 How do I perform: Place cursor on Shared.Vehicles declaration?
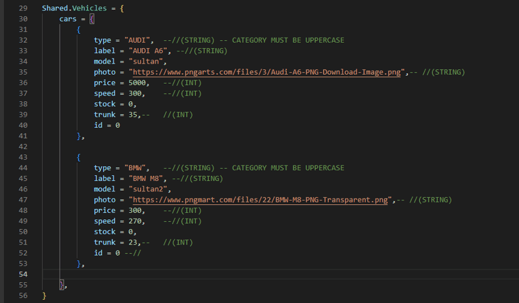[75, 8]
